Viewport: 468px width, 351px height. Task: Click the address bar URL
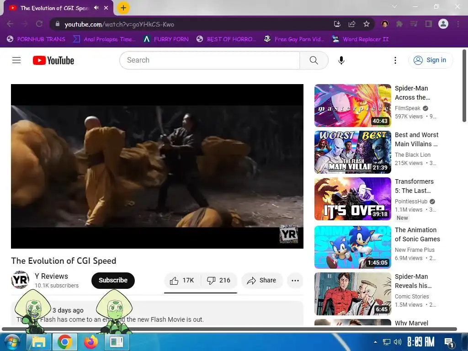(x=119, y=24)
